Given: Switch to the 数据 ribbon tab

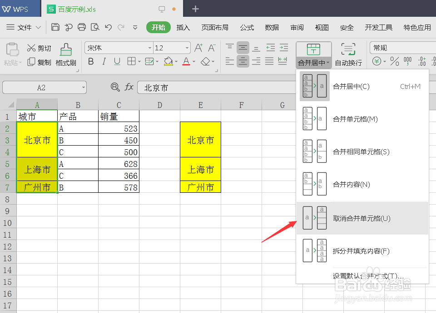Looking at the screenshot, I should tap(272, 28).
